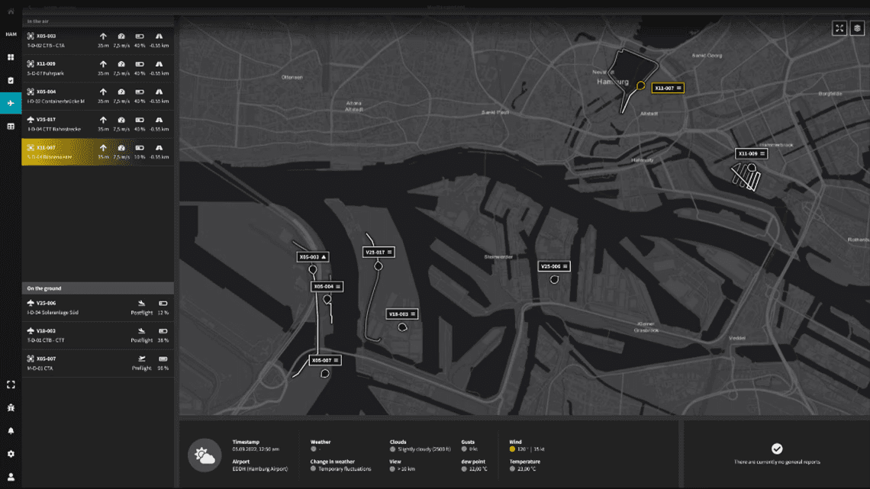
Task: Click the battery icon for V18-003
Action: click(163, 331)
